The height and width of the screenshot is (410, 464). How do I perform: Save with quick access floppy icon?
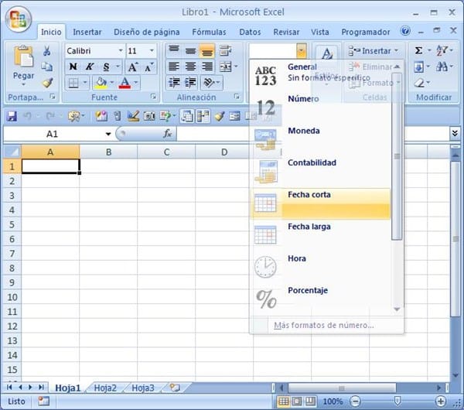12,116
